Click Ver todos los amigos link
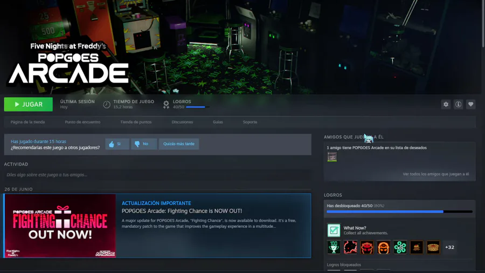Screen dimensions: 485x273 pyautogui.click(x=436, y=174)
